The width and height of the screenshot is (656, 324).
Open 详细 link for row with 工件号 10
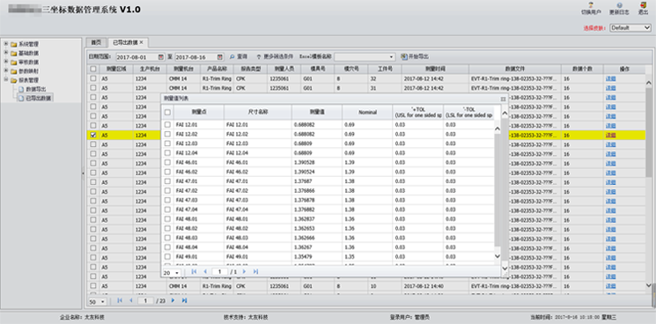click(610, 286)
